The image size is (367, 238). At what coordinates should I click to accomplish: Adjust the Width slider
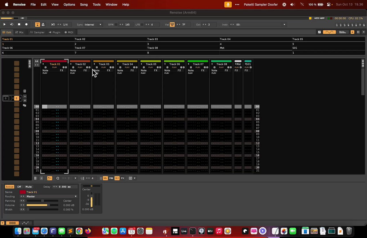click(42, 209)
